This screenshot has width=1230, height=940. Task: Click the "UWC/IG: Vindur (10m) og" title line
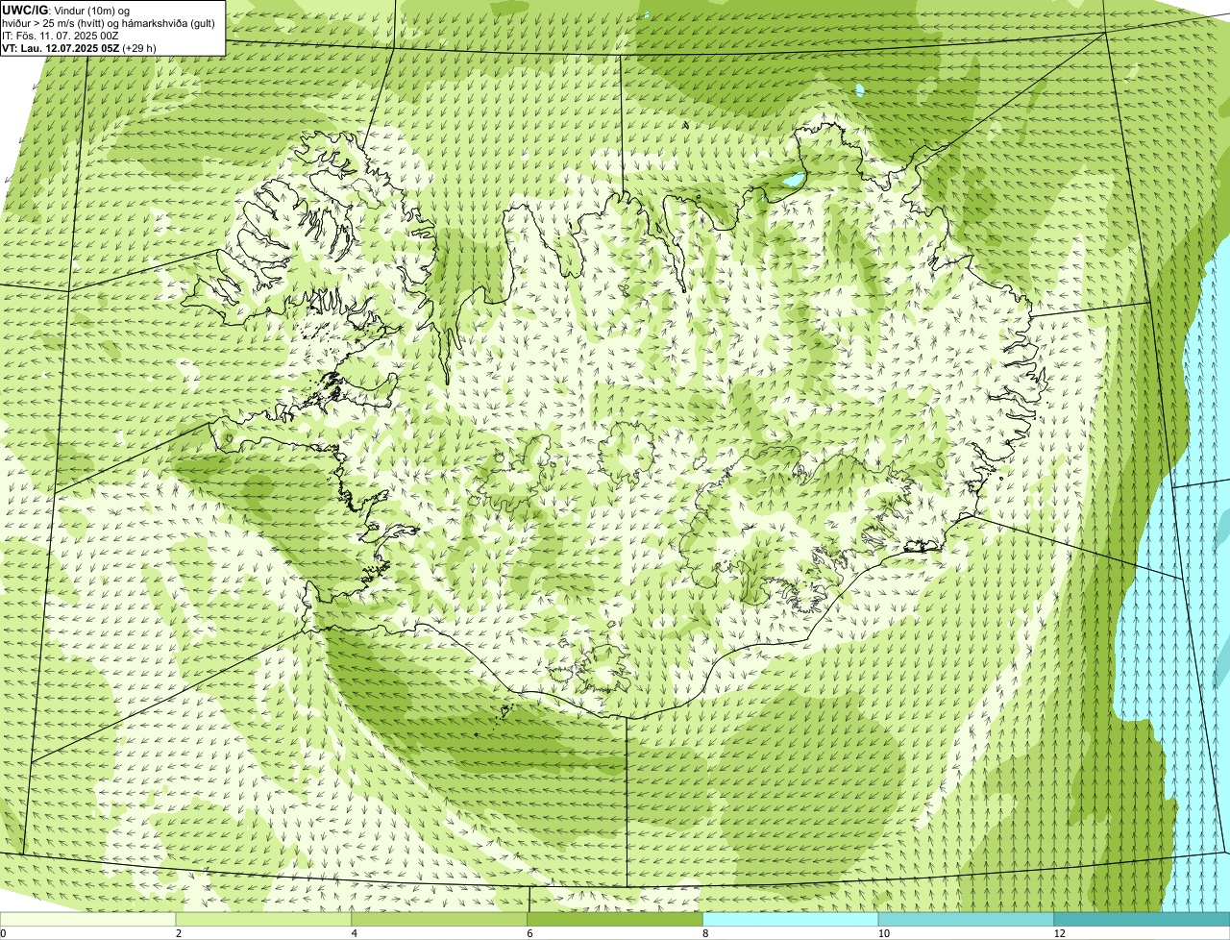[66, 11]
